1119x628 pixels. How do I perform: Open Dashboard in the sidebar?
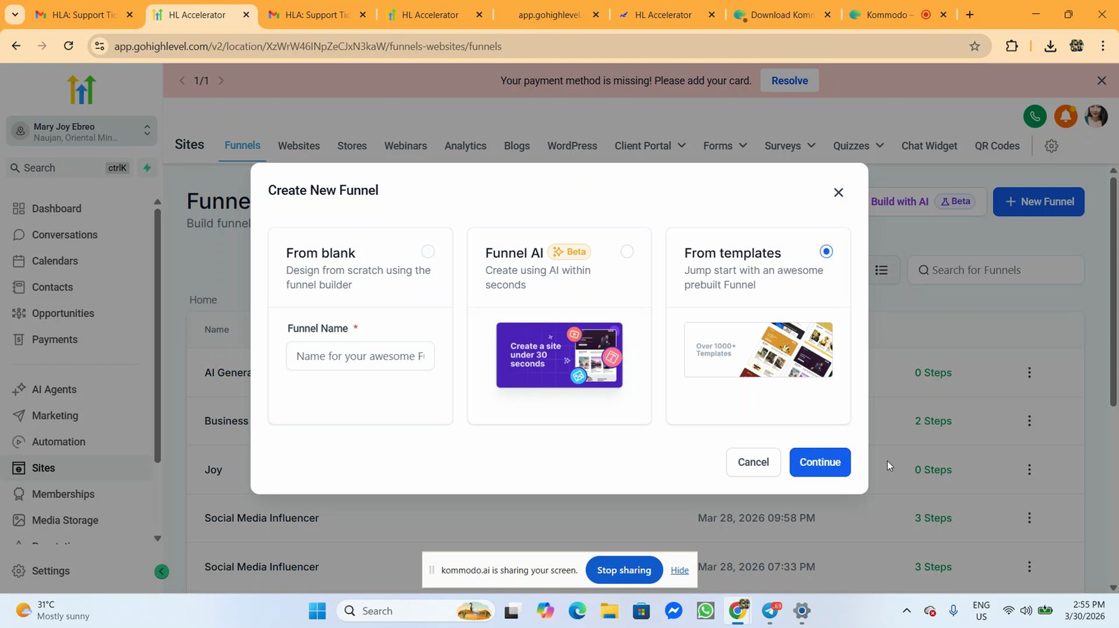[x=57, y=209]
